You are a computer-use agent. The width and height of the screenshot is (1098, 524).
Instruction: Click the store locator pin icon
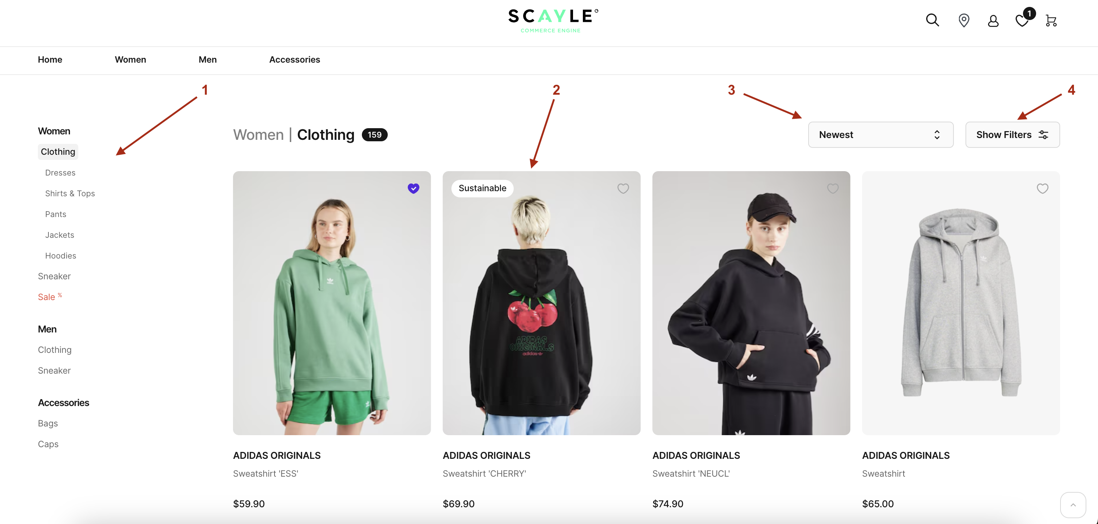(x=964, y=20)
